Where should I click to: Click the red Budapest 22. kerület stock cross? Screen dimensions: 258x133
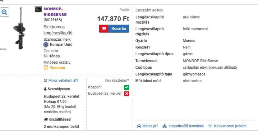click(126, 94)
